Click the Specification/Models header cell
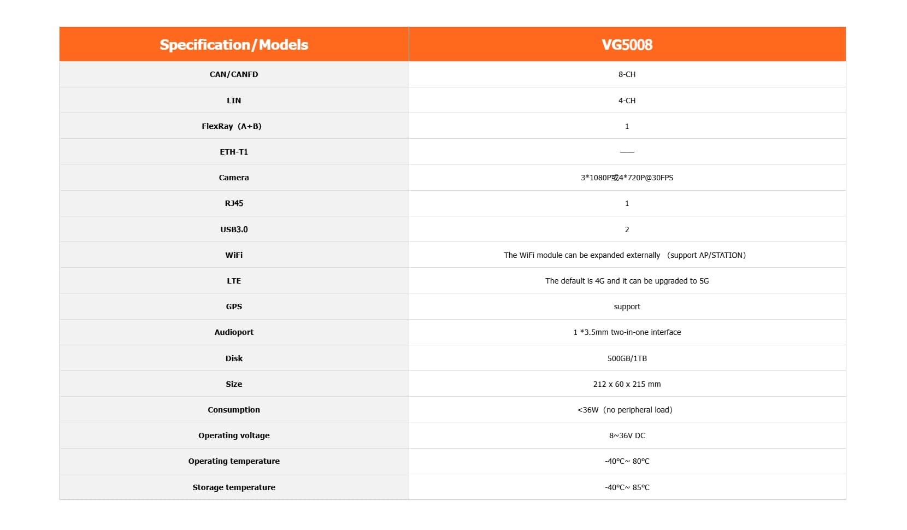Image resolution: width=907 pixels, height=530 pixels. pos(234,45)
